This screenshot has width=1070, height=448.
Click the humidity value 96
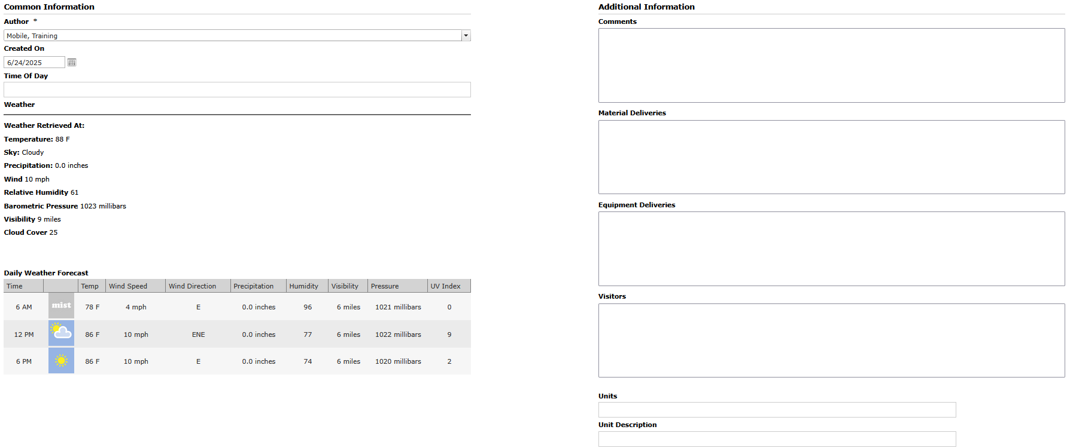[x=308, y=307]
